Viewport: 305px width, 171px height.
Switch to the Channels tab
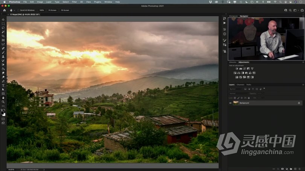[x=240, y=85]
